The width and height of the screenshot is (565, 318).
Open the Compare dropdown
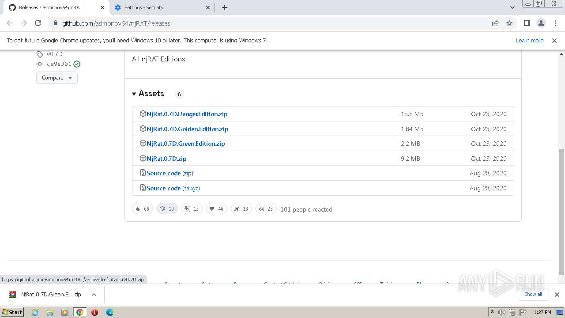[57, 78]
